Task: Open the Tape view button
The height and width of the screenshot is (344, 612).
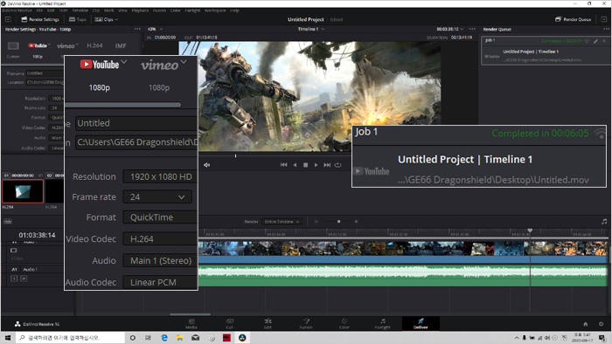Action: [x=77, y=19]
